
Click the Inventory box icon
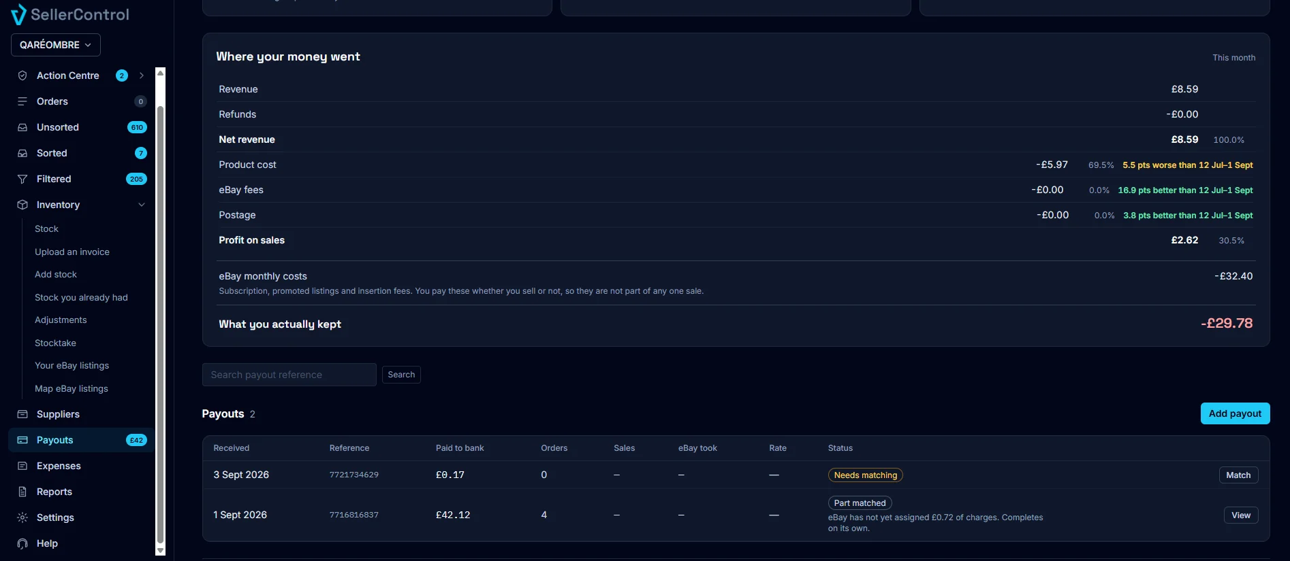tap(22, 205)
